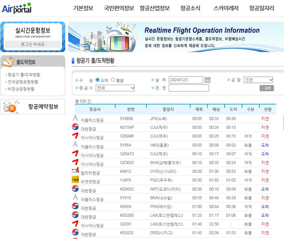Open 전국공항운항현황 sidebar link
Image resolution: width=284 pixels, height=239 pixels.
(23, 82)
